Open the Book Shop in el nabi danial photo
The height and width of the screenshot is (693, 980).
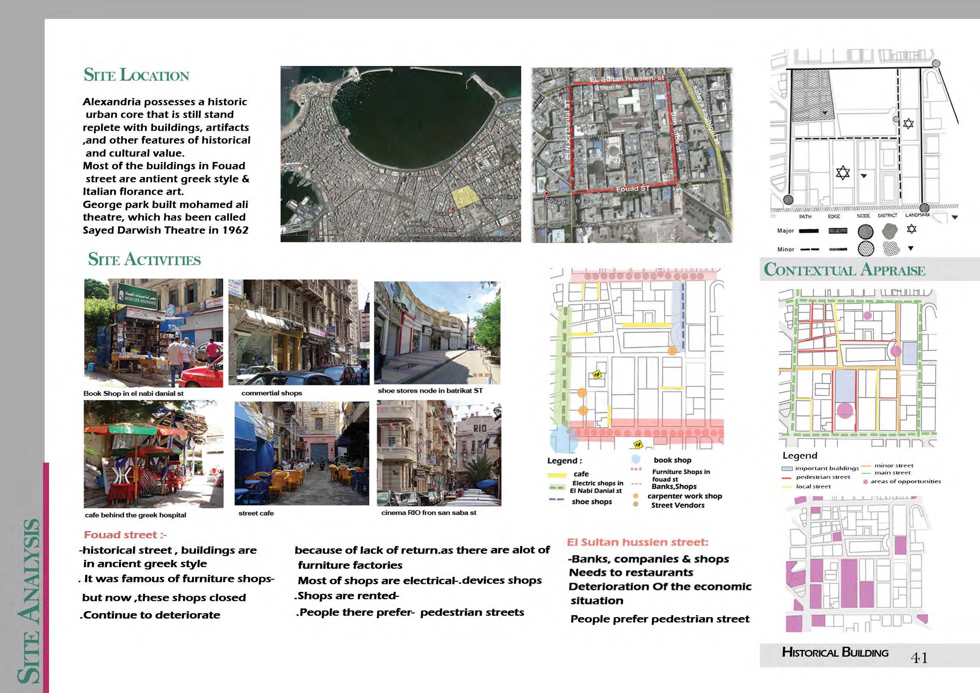click(x=153, y=333)
